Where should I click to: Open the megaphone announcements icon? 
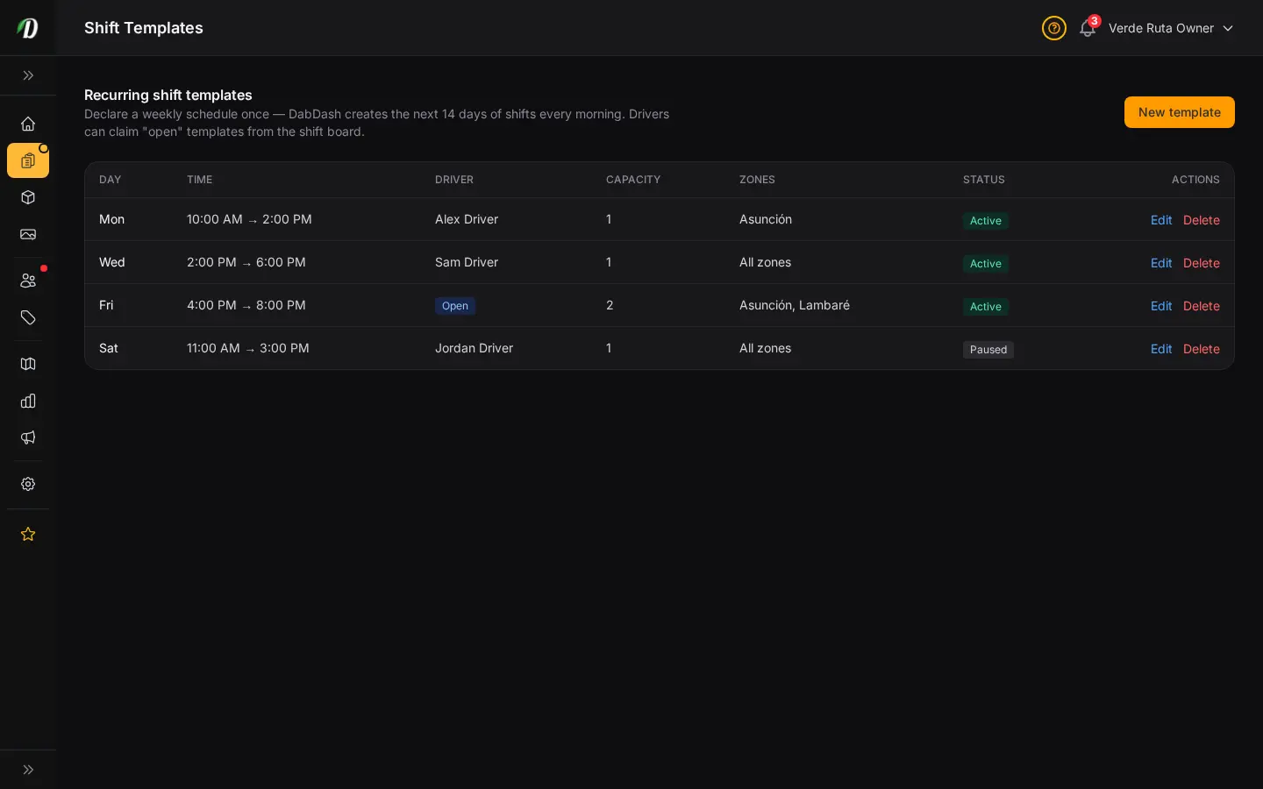[x=28, y=437]
